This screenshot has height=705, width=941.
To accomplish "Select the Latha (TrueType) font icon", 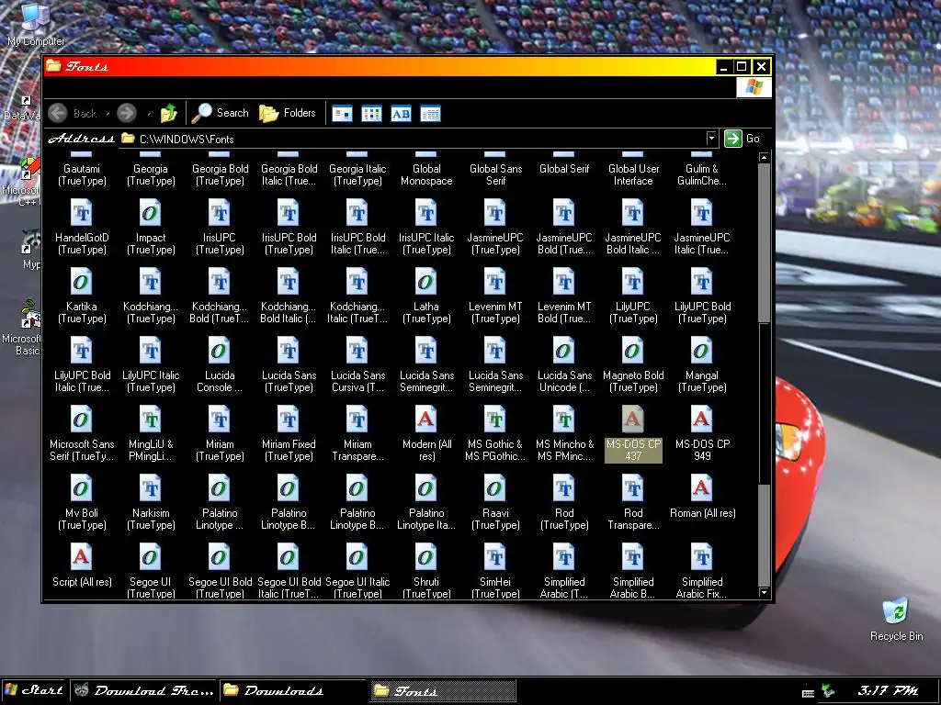I will click(x=426, y=282).
